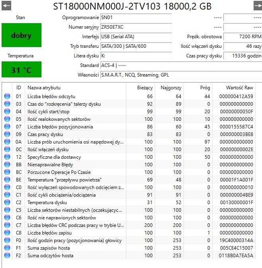This screenshot has height=268, width=262.
Task: Click power-on count field 46 razy
Action: (243, 46)
